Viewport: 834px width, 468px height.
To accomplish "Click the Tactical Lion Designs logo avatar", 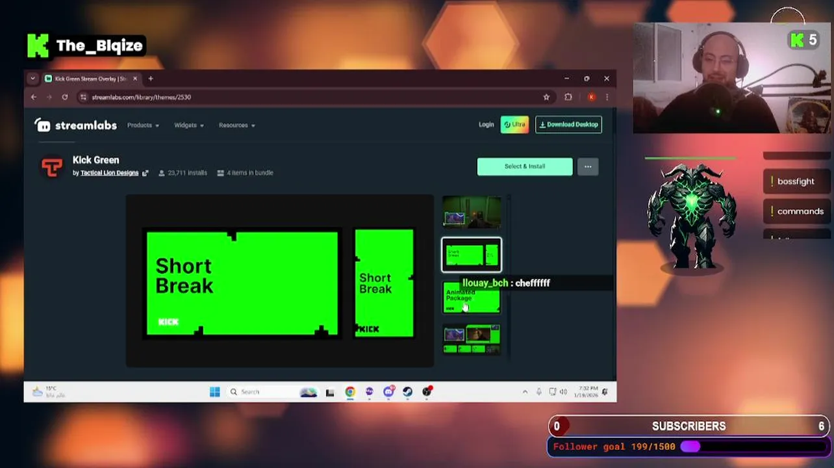I will tap(52, 166).
